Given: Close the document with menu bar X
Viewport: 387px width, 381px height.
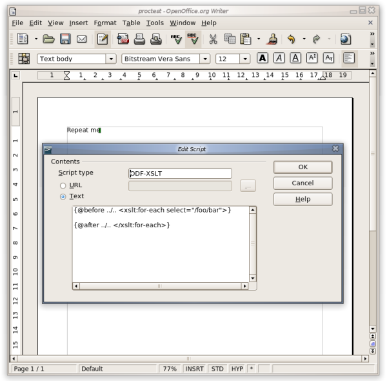Looking at the screenshot, I should coord(370,23).
